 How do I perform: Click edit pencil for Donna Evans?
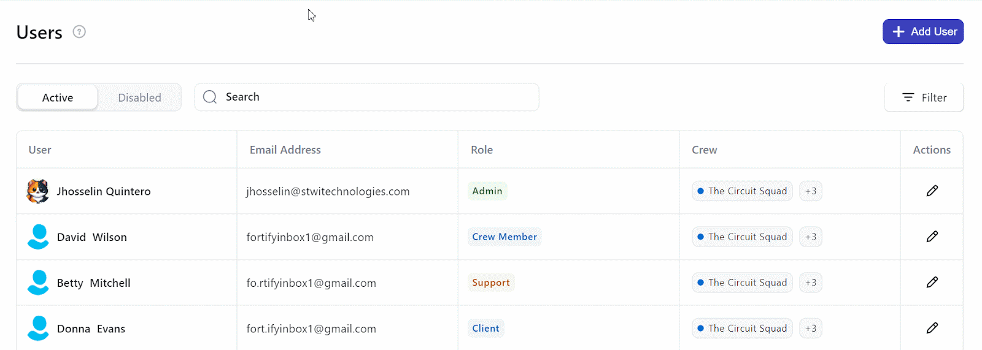pyautogui.click(x=932, y=328)
